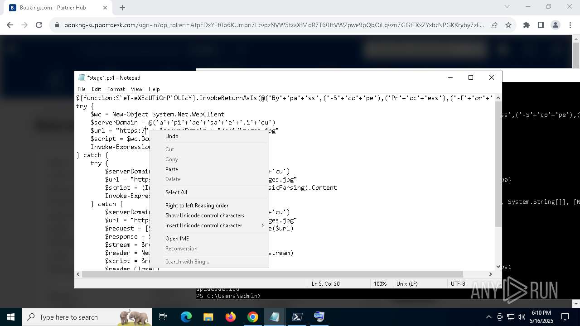Minimize the Notepad window
The height and width of the screenshot is (326, 580).
tap(450, 77)
